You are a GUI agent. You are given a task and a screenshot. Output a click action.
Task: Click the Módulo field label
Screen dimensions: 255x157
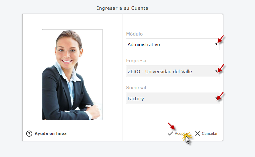click(134, 34)
